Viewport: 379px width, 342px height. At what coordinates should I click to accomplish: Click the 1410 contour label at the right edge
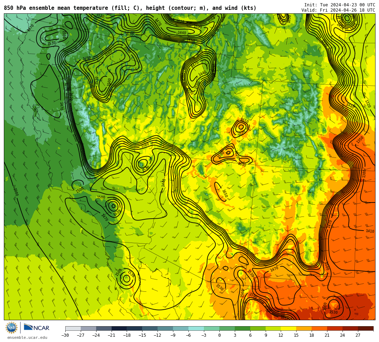(x=370, y=231)
